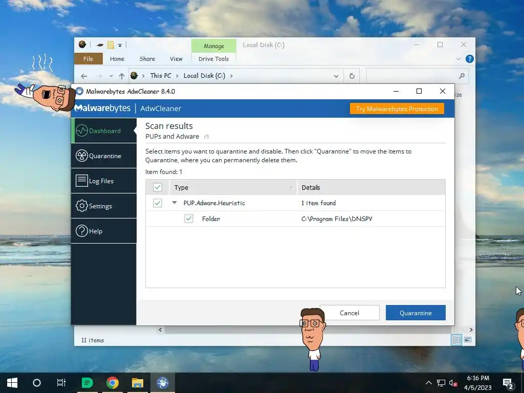The image size is (524, 393).
Task: Click the Manage contextual tab in File Explorer
Action: (x=213, y=46)
